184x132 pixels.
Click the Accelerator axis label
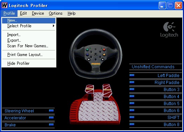pyautogui.click(x=15, y=118)
